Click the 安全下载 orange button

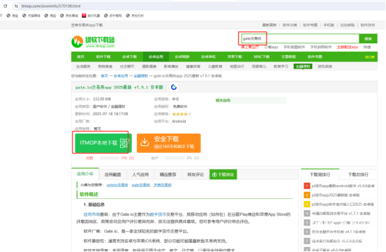pyautogui.click(x=169, y=143)
